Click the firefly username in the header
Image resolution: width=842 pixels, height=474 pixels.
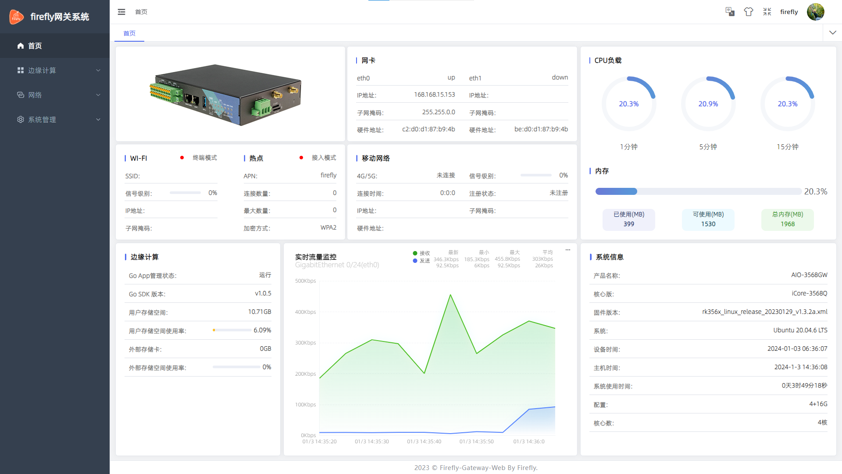789,12
